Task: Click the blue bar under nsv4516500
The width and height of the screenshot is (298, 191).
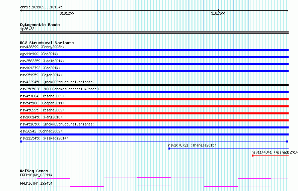Action: pyautogui.click(x=154, y=127)
